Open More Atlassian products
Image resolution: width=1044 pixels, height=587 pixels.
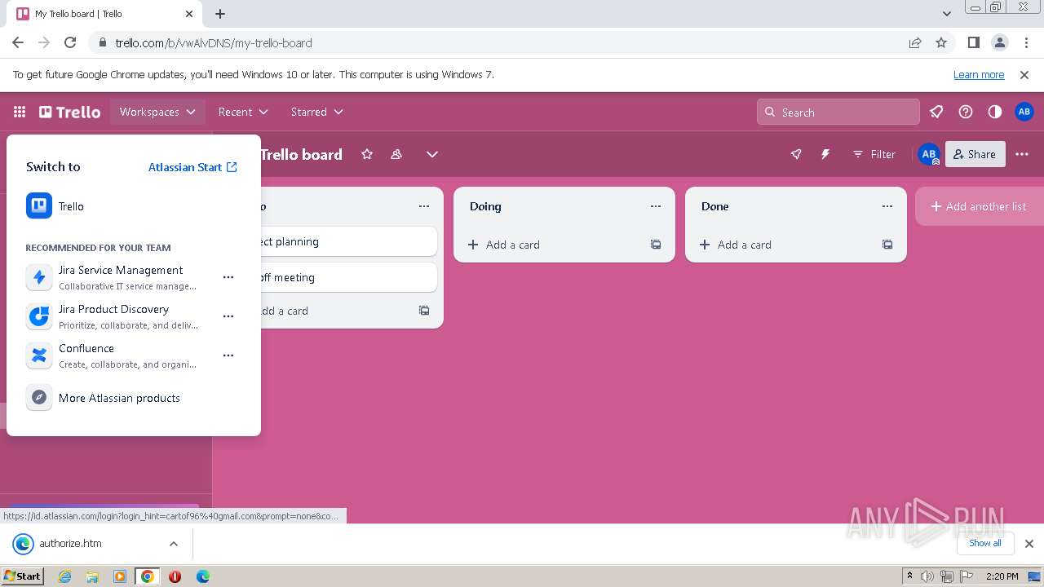click(x=134, y=398)
